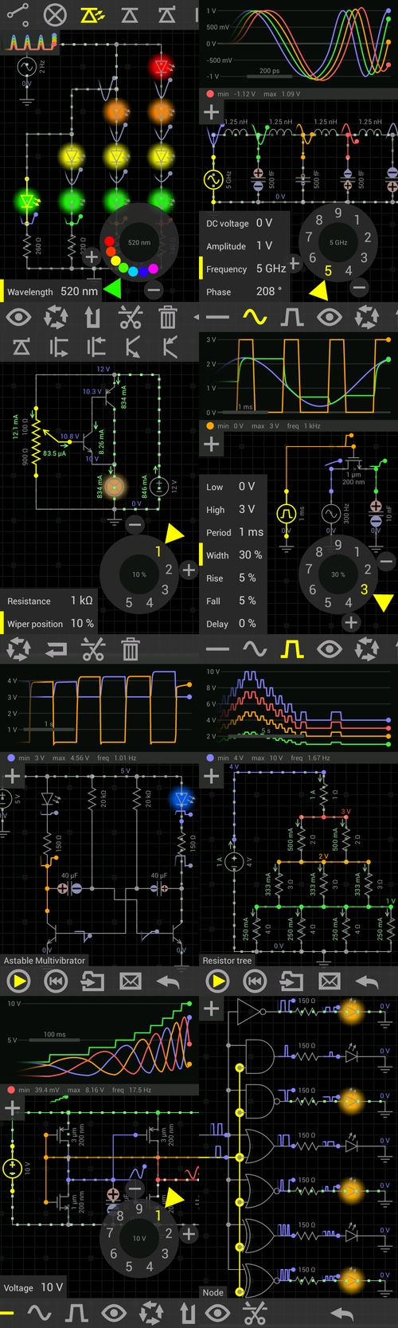Toggle scope eye for the pulse source
This screenshot has width=398, height=1328.
point(330,650)
